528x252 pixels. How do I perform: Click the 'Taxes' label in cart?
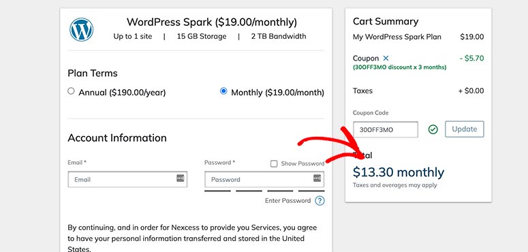362,91
